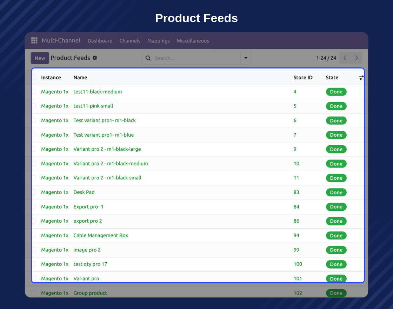The image size is (393, 309).
Task: Open Variant pro 2 - m1-black-small feed
Action: click(x=107, y=178)
